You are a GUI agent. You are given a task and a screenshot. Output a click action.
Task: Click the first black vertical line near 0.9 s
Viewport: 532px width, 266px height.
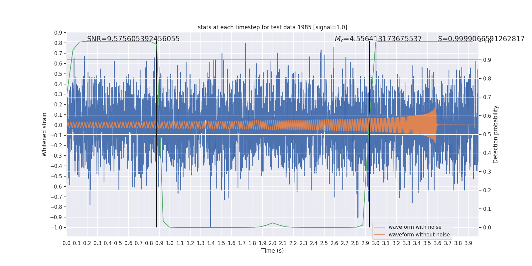point(157,134)
